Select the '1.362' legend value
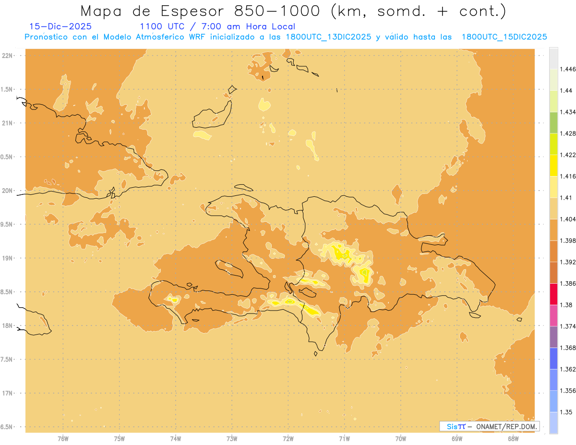 pos(568,369)
